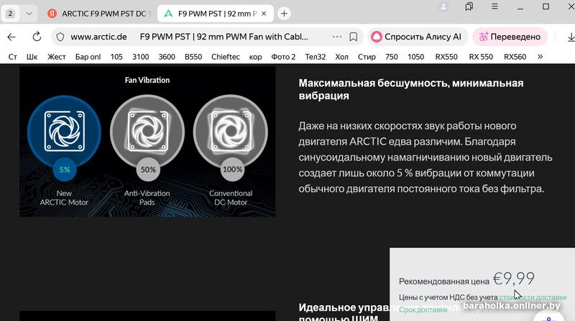Click the €9,99 recommended price
Screen dimensions: 575x321
(514, 279)
